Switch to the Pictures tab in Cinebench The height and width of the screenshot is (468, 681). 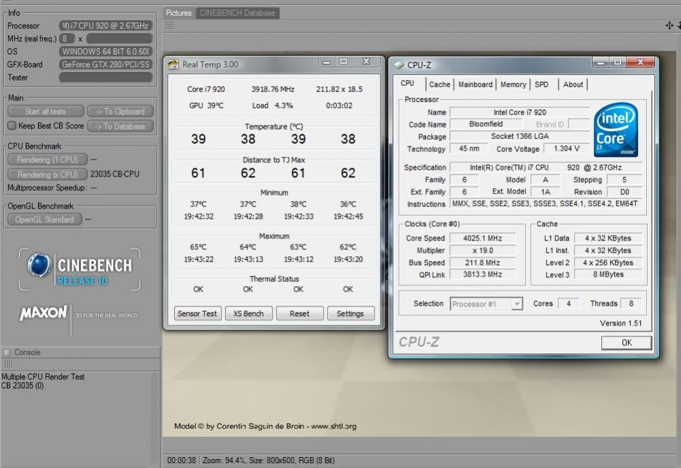click(x=178, y=13)
